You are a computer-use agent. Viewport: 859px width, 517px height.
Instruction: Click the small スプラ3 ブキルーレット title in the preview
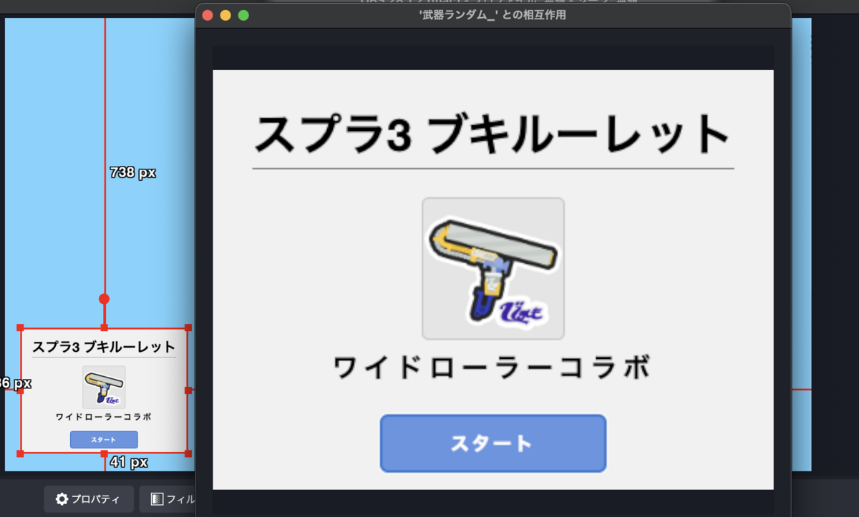pyautogui.click(x=104, y=348)
